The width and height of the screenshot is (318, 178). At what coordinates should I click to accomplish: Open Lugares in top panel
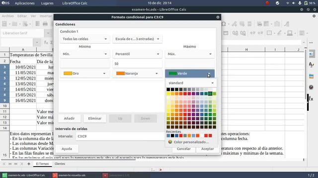(47, 3)
